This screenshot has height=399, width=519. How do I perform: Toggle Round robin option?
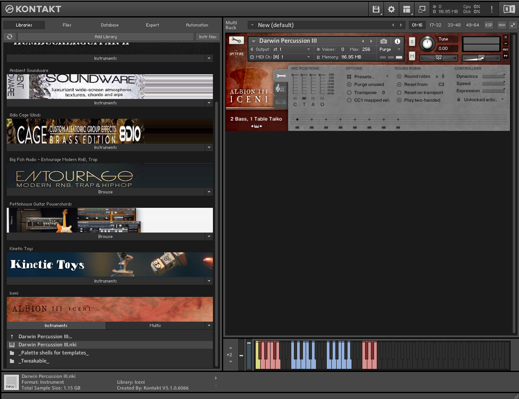click(399, 76)
